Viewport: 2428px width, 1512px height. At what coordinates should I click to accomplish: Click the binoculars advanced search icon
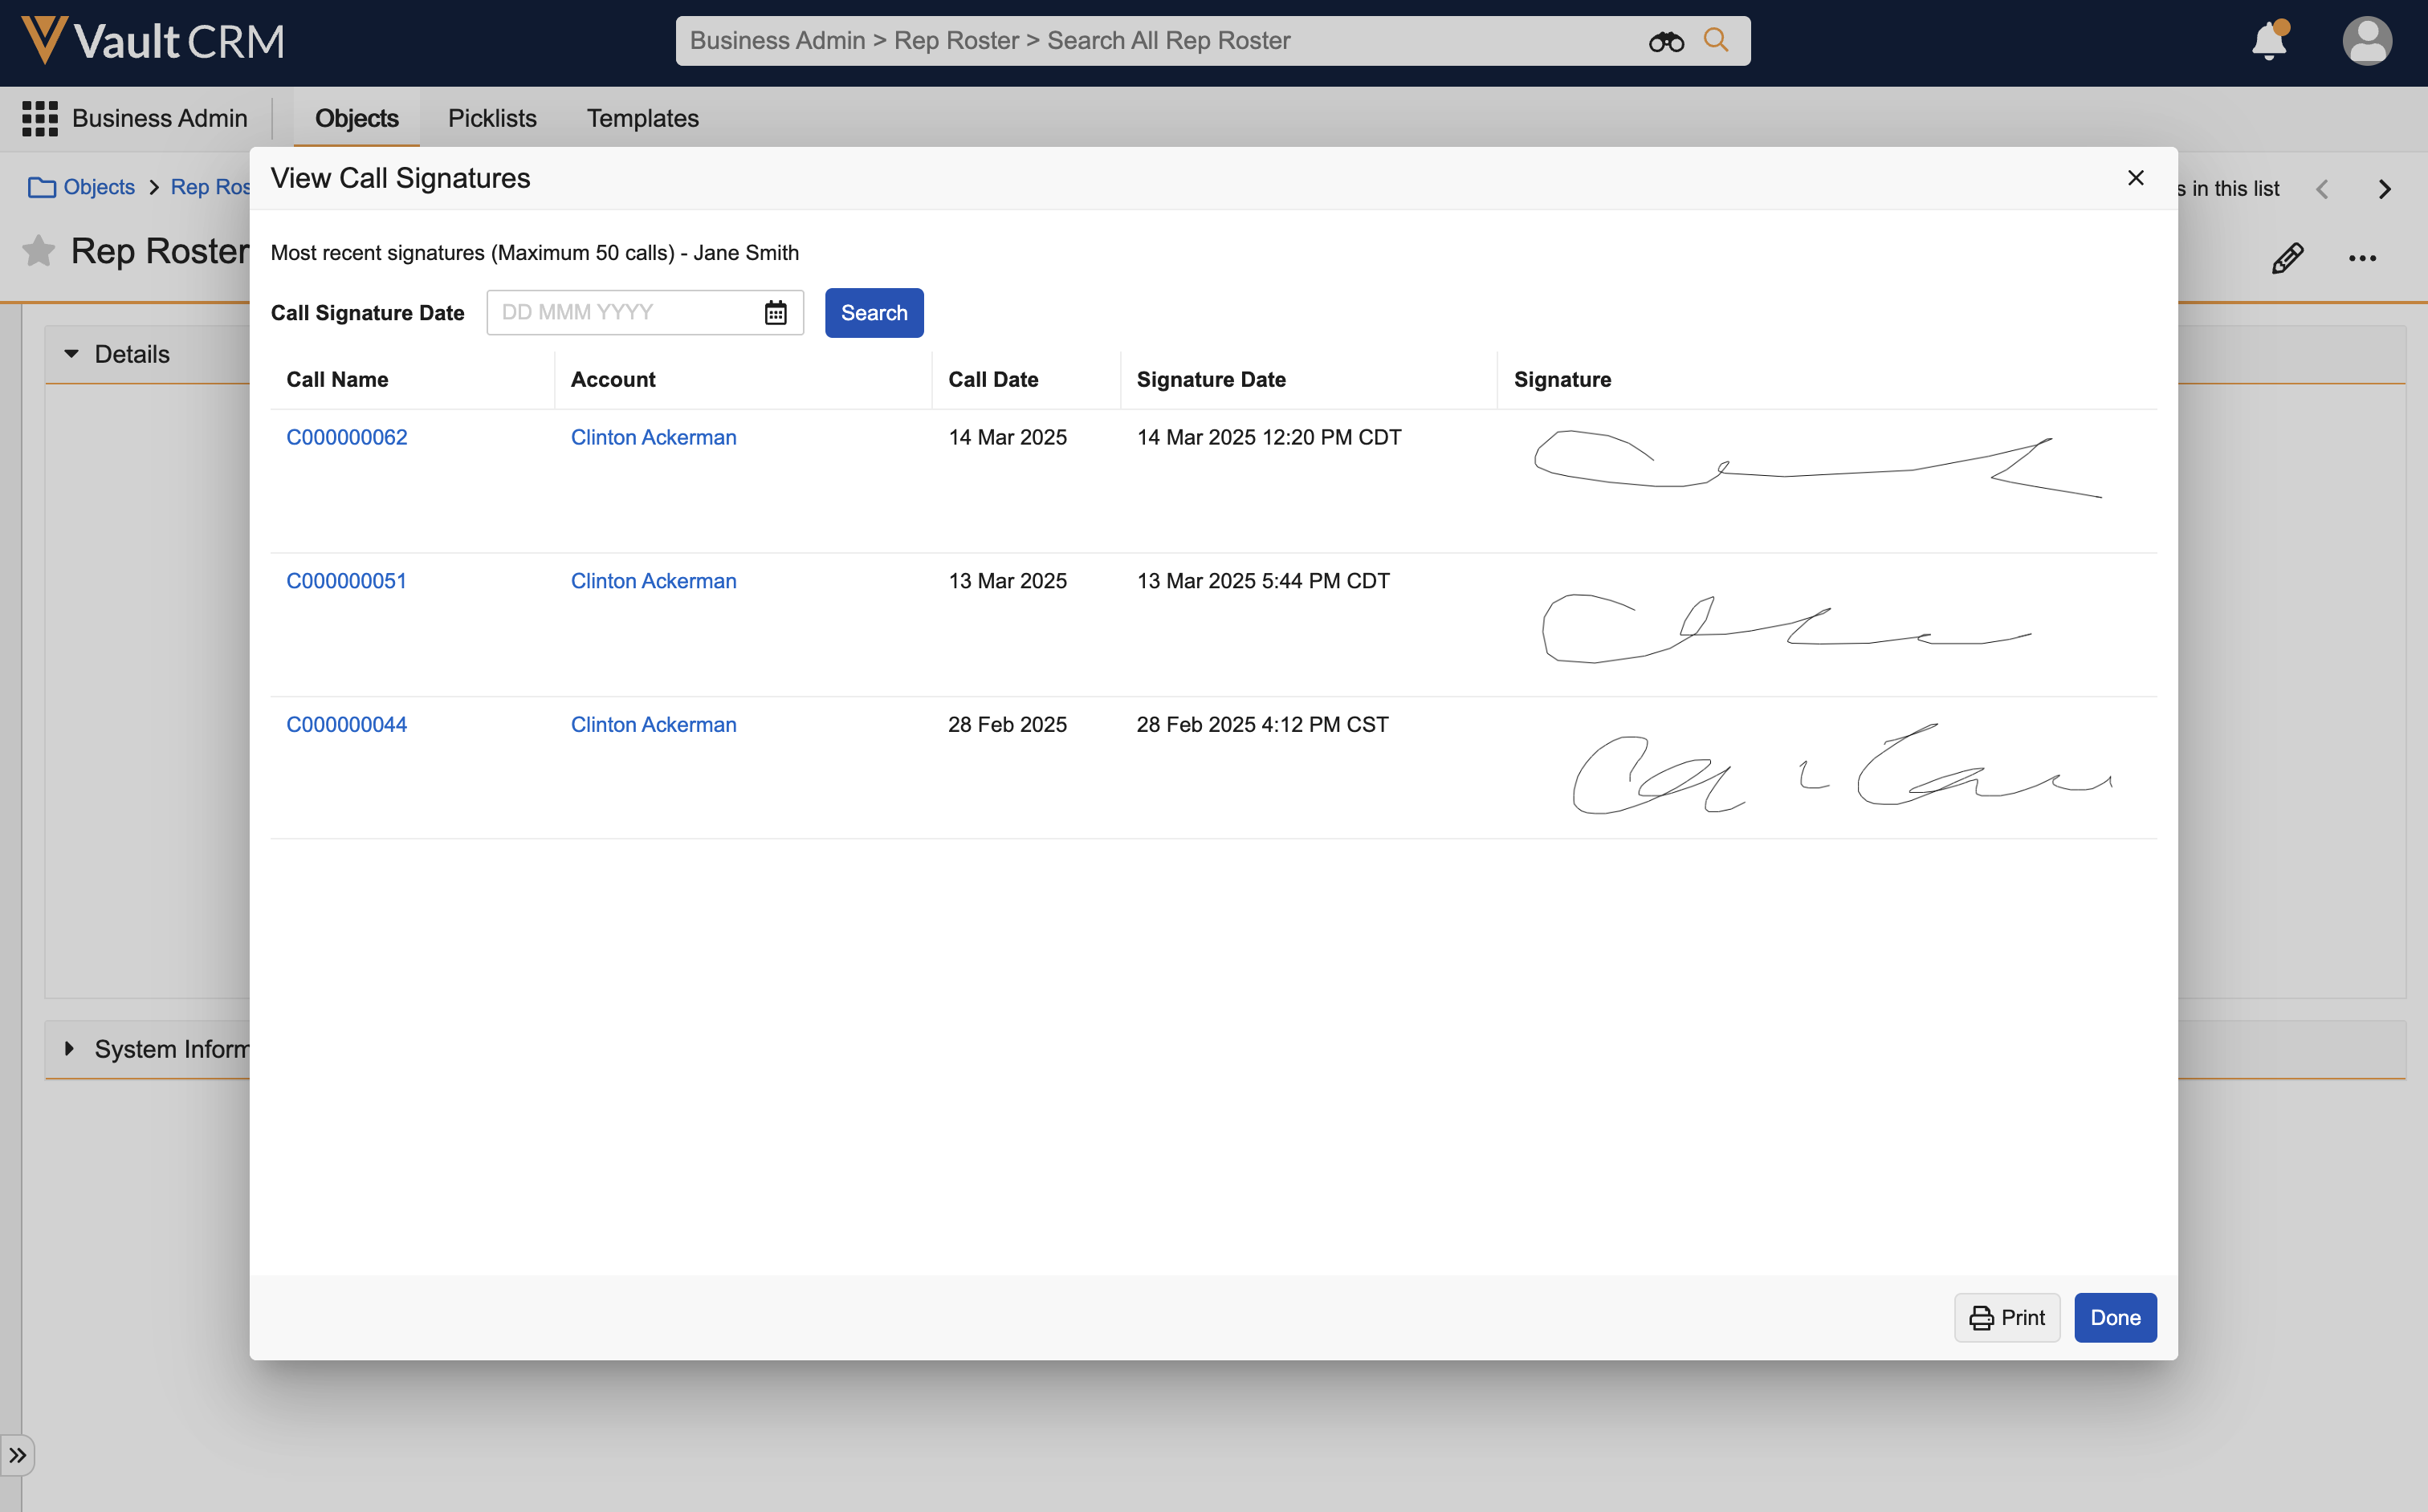tap(1666, 41)
